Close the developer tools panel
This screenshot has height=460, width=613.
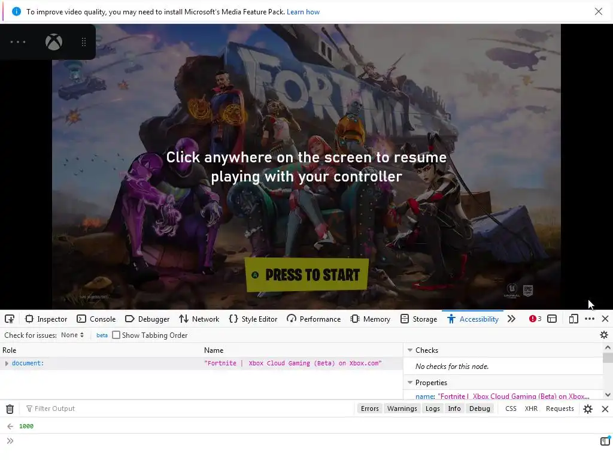click(605, 319)
